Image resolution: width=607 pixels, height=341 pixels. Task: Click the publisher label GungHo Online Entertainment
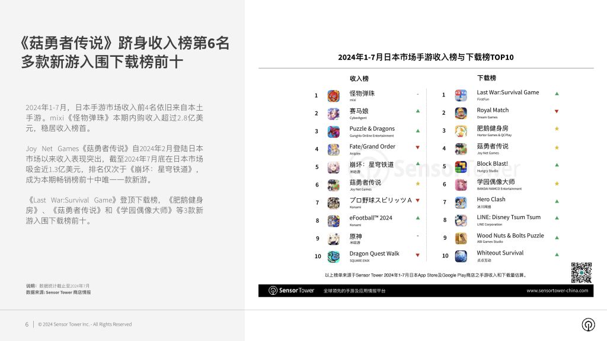point(372,136)
